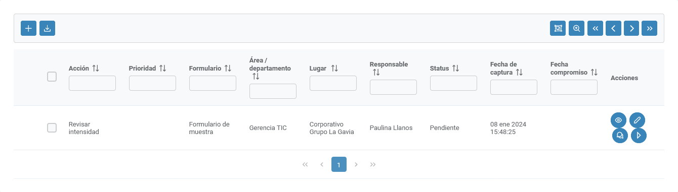Open comments with the chat bubble icon
This screenshot has height=192, width=678.
(x=620, y=135)
